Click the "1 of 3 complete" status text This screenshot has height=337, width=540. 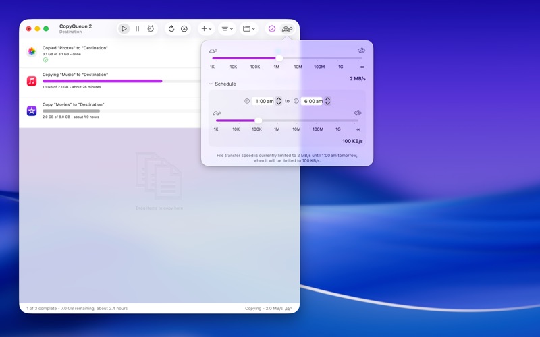(x=77, y=309)
